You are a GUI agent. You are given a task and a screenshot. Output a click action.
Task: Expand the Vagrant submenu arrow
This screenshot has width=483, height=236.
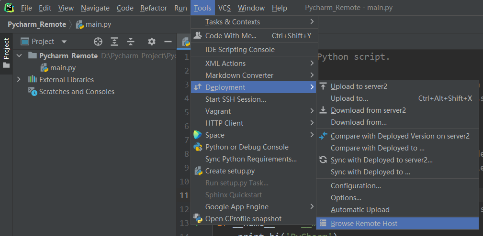[x=312, y=111]
